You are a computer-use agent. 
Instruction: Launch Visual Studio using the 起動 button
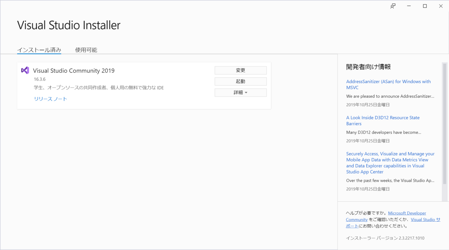tap(240, 81)
